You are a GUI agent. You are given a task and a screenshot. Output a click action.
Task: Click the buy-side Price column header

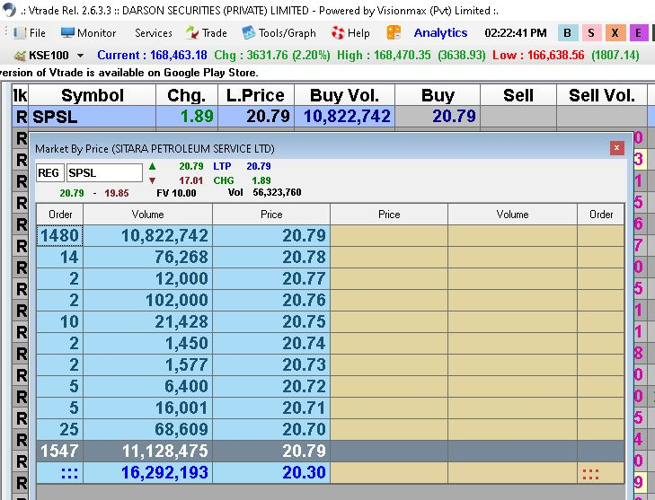click(x=271, y=215)
